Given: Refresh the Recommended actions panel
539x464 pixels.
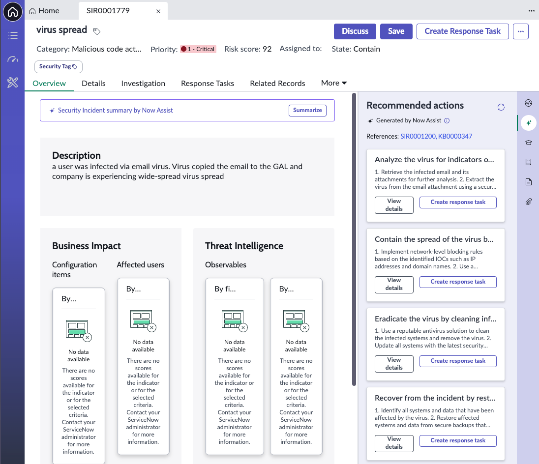Looking at the screenshot, I should point(501,107).
